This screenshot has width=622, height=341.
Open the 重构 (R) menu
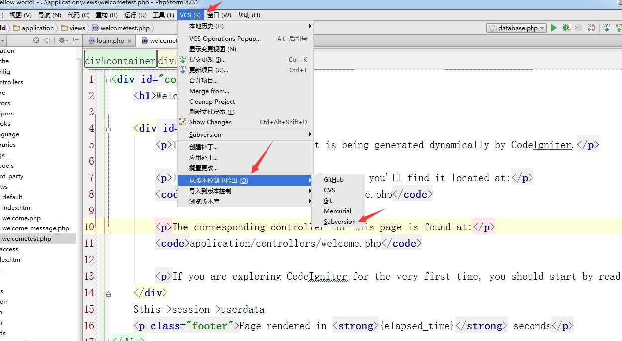point(107,15)
